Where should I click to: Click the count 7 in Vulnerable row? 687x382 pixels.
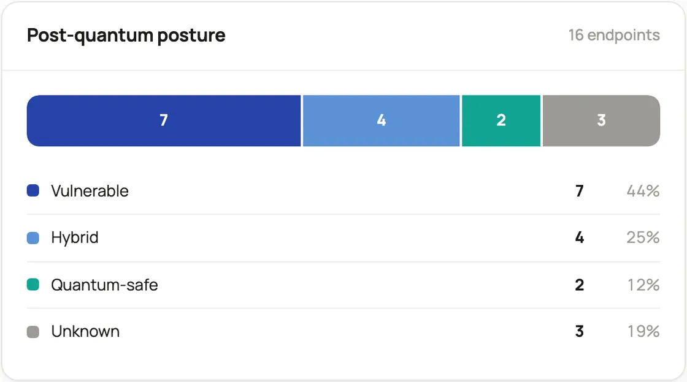579,191
